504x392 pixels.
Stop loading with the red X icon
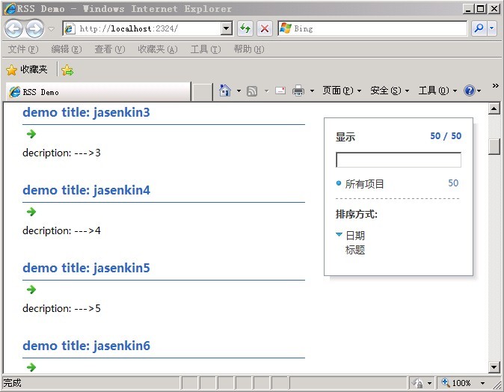click(x=265, y=28)
